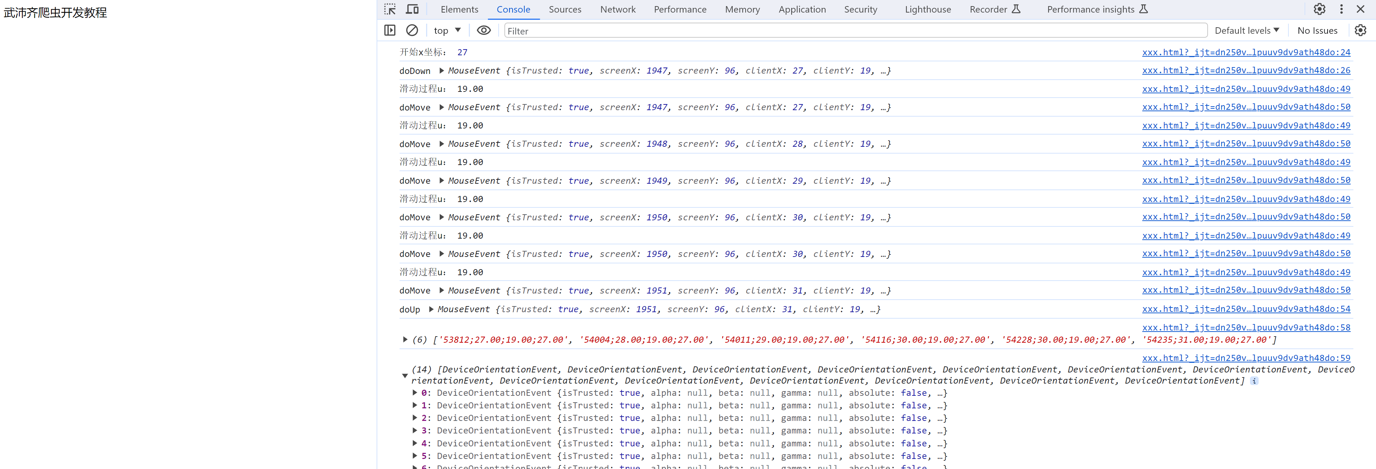Close the DevTools panel
Viewport: 1376px width, 469px height.
coord(1361,9)
